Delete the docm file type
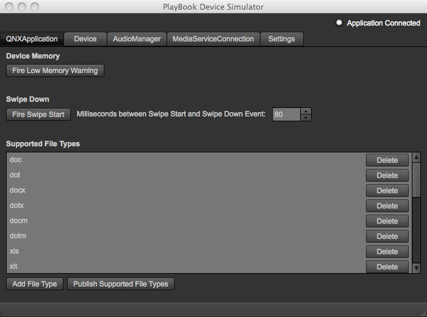The height and width of the screenshot is (317, 427). [387, 221]
